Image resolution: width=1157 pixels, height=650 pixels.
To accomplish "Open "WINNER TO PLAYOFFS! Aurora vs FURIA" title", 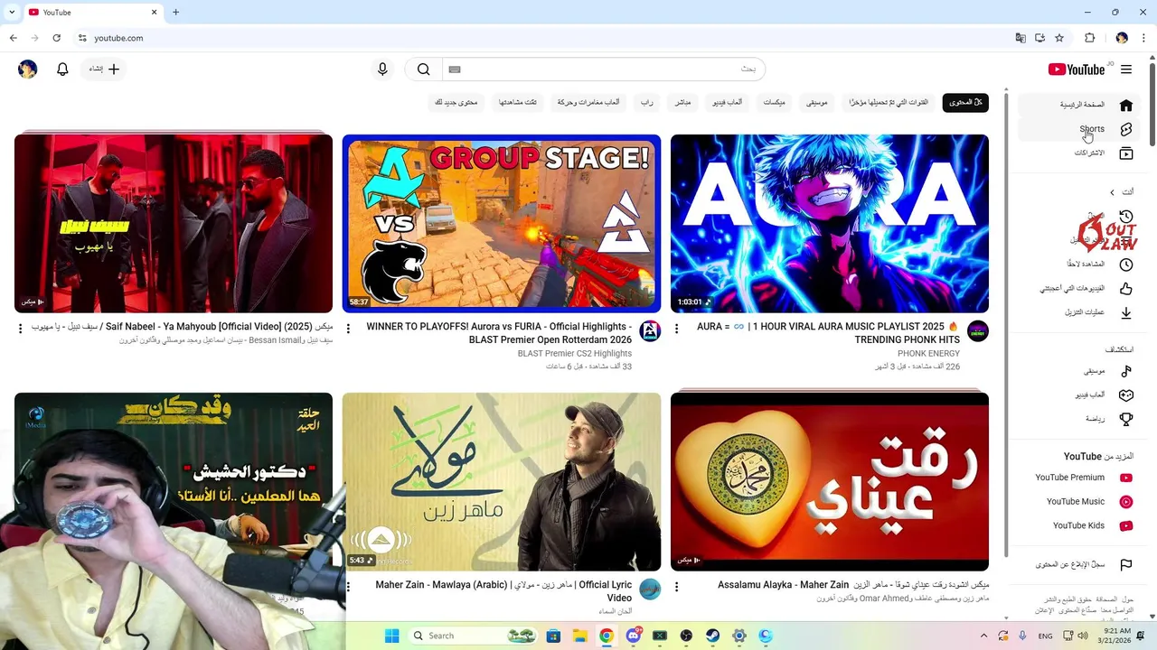I will pyautogui.click(x=499, y=333).
